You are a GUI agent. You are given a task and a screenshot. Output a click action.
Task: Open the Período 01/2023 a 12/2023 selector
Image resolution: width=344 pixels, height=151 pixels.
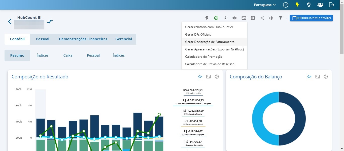(x=311, y=18)
